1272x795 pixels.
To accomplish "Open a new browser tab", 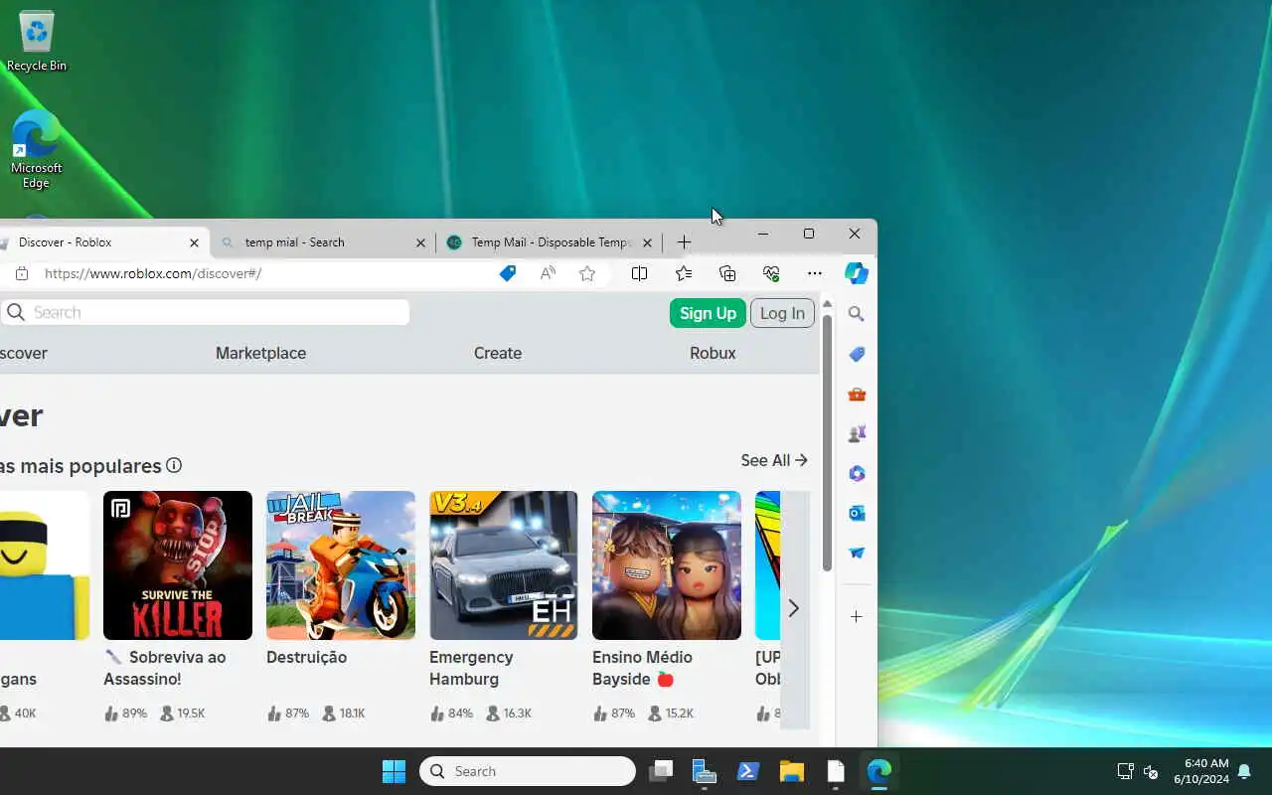I will pos(684,242).
